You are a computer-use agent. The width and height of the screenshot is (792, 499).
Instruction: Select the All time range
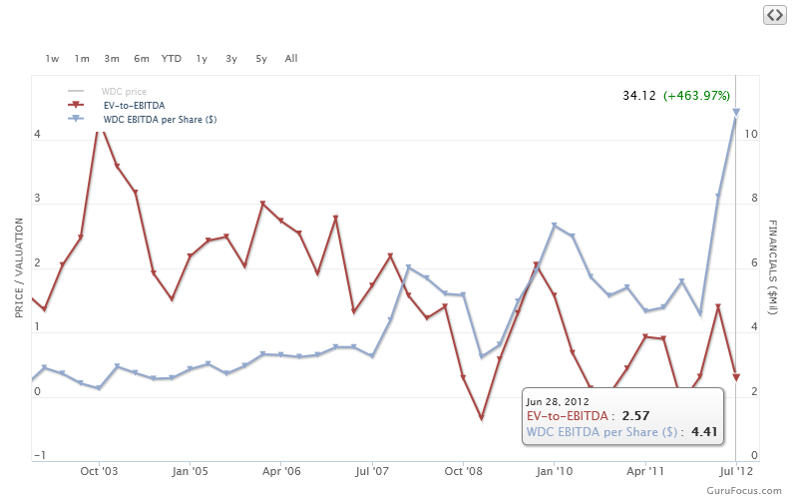pyautogui.click(x=291, y=59)
